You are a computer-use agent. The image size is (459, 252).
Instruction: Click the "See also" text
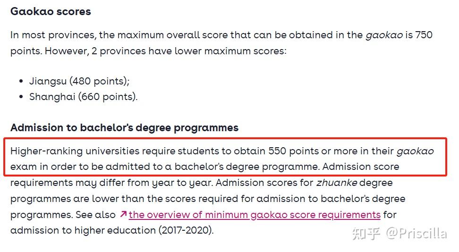(x=95, y=215)
